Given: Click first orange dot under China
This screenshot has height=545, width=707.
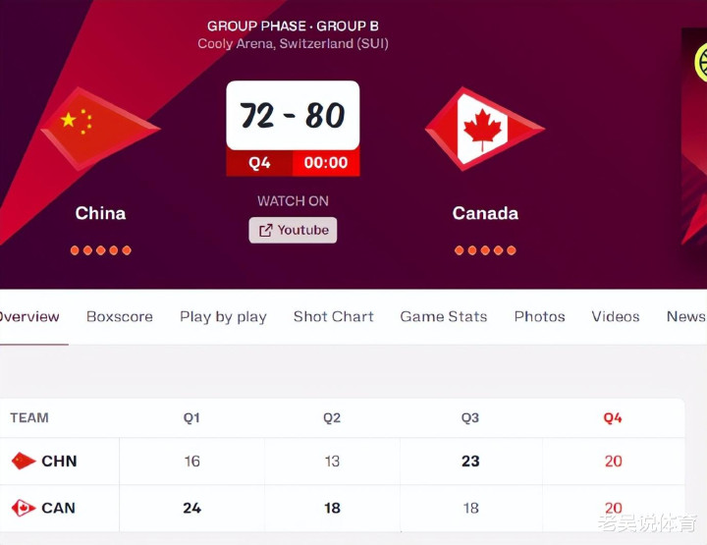Looking at the screenshot, I should pos(75,250).
